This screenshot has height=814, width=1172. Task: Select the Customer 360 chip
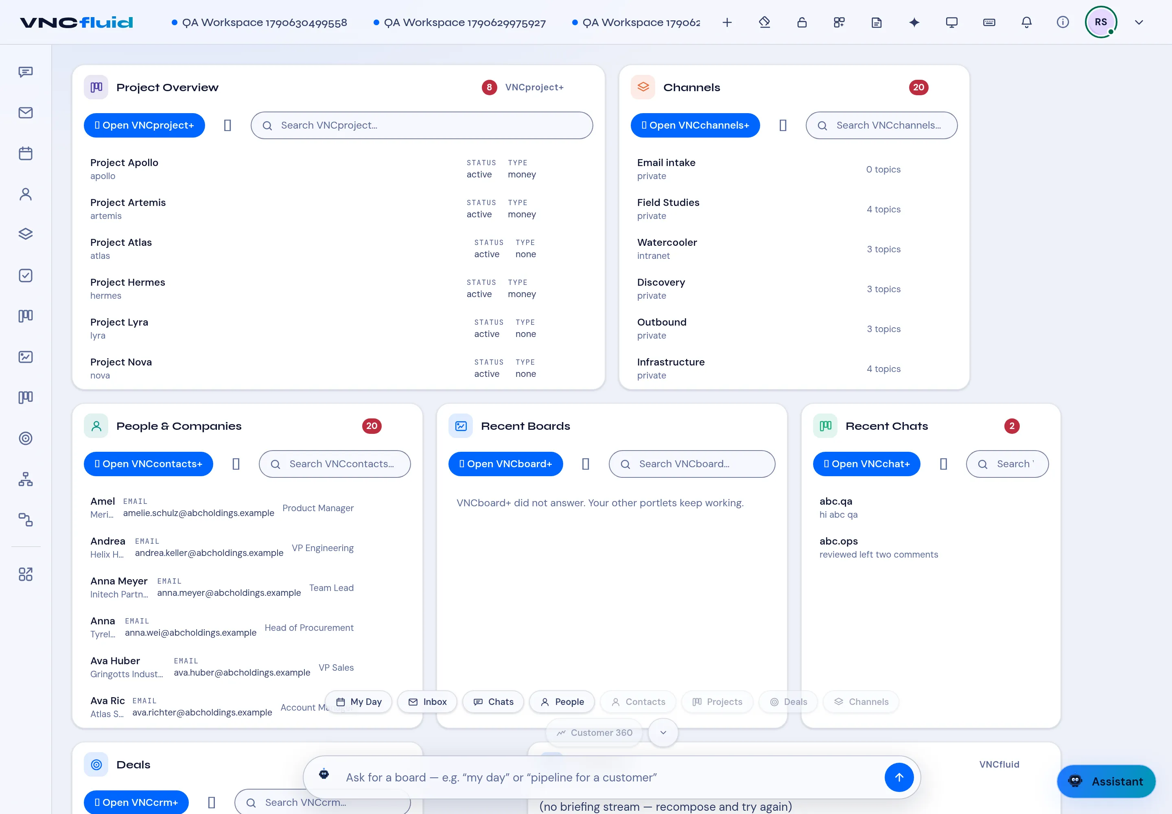594,733
